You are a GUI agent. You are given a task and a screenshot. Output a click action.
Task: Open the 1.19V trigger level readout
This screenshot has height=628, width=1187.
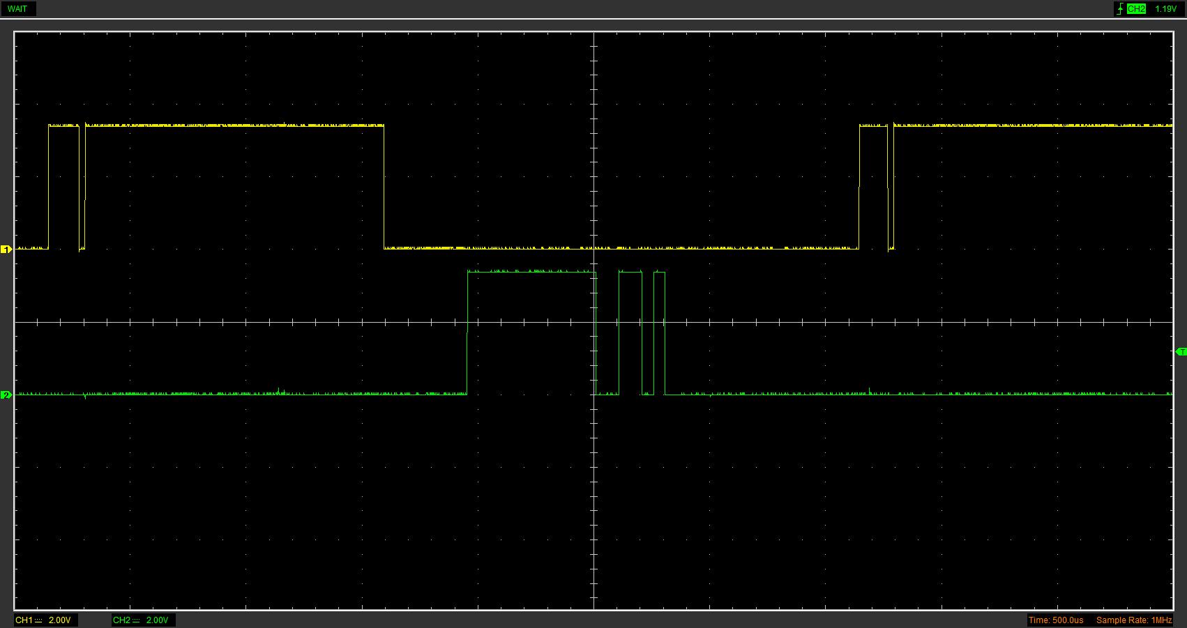pyautogui.click(x=1165, y=9)
